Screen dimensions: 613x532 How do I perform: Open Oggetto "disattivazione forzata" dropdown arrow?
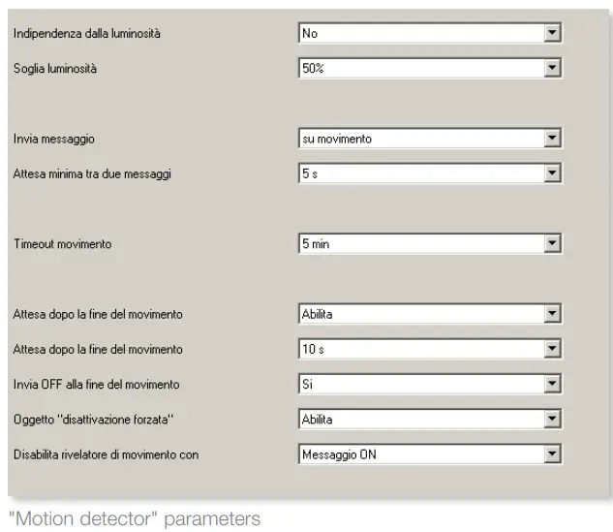pos(552,419)
